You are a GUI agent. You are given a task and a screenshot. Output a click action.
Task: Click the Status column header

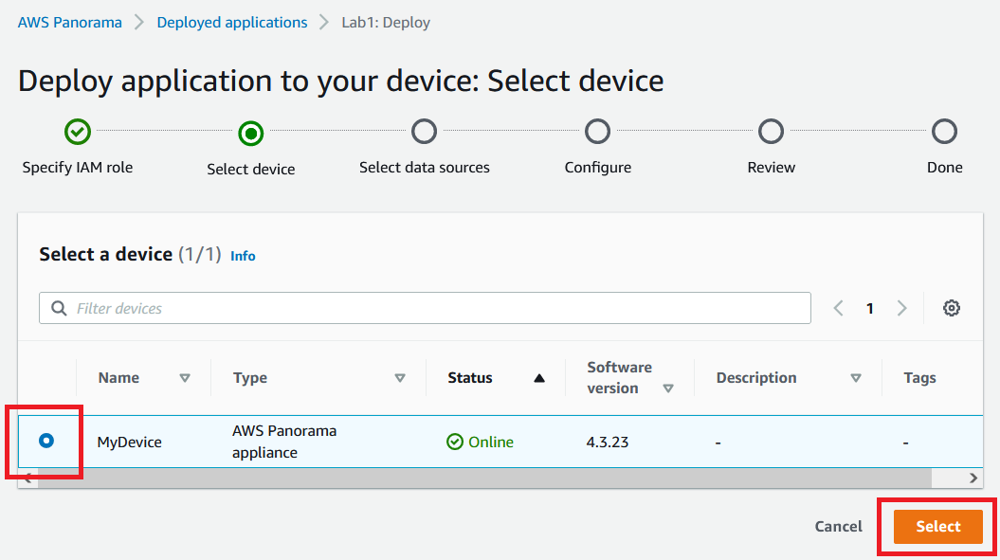tap(470, 377)
